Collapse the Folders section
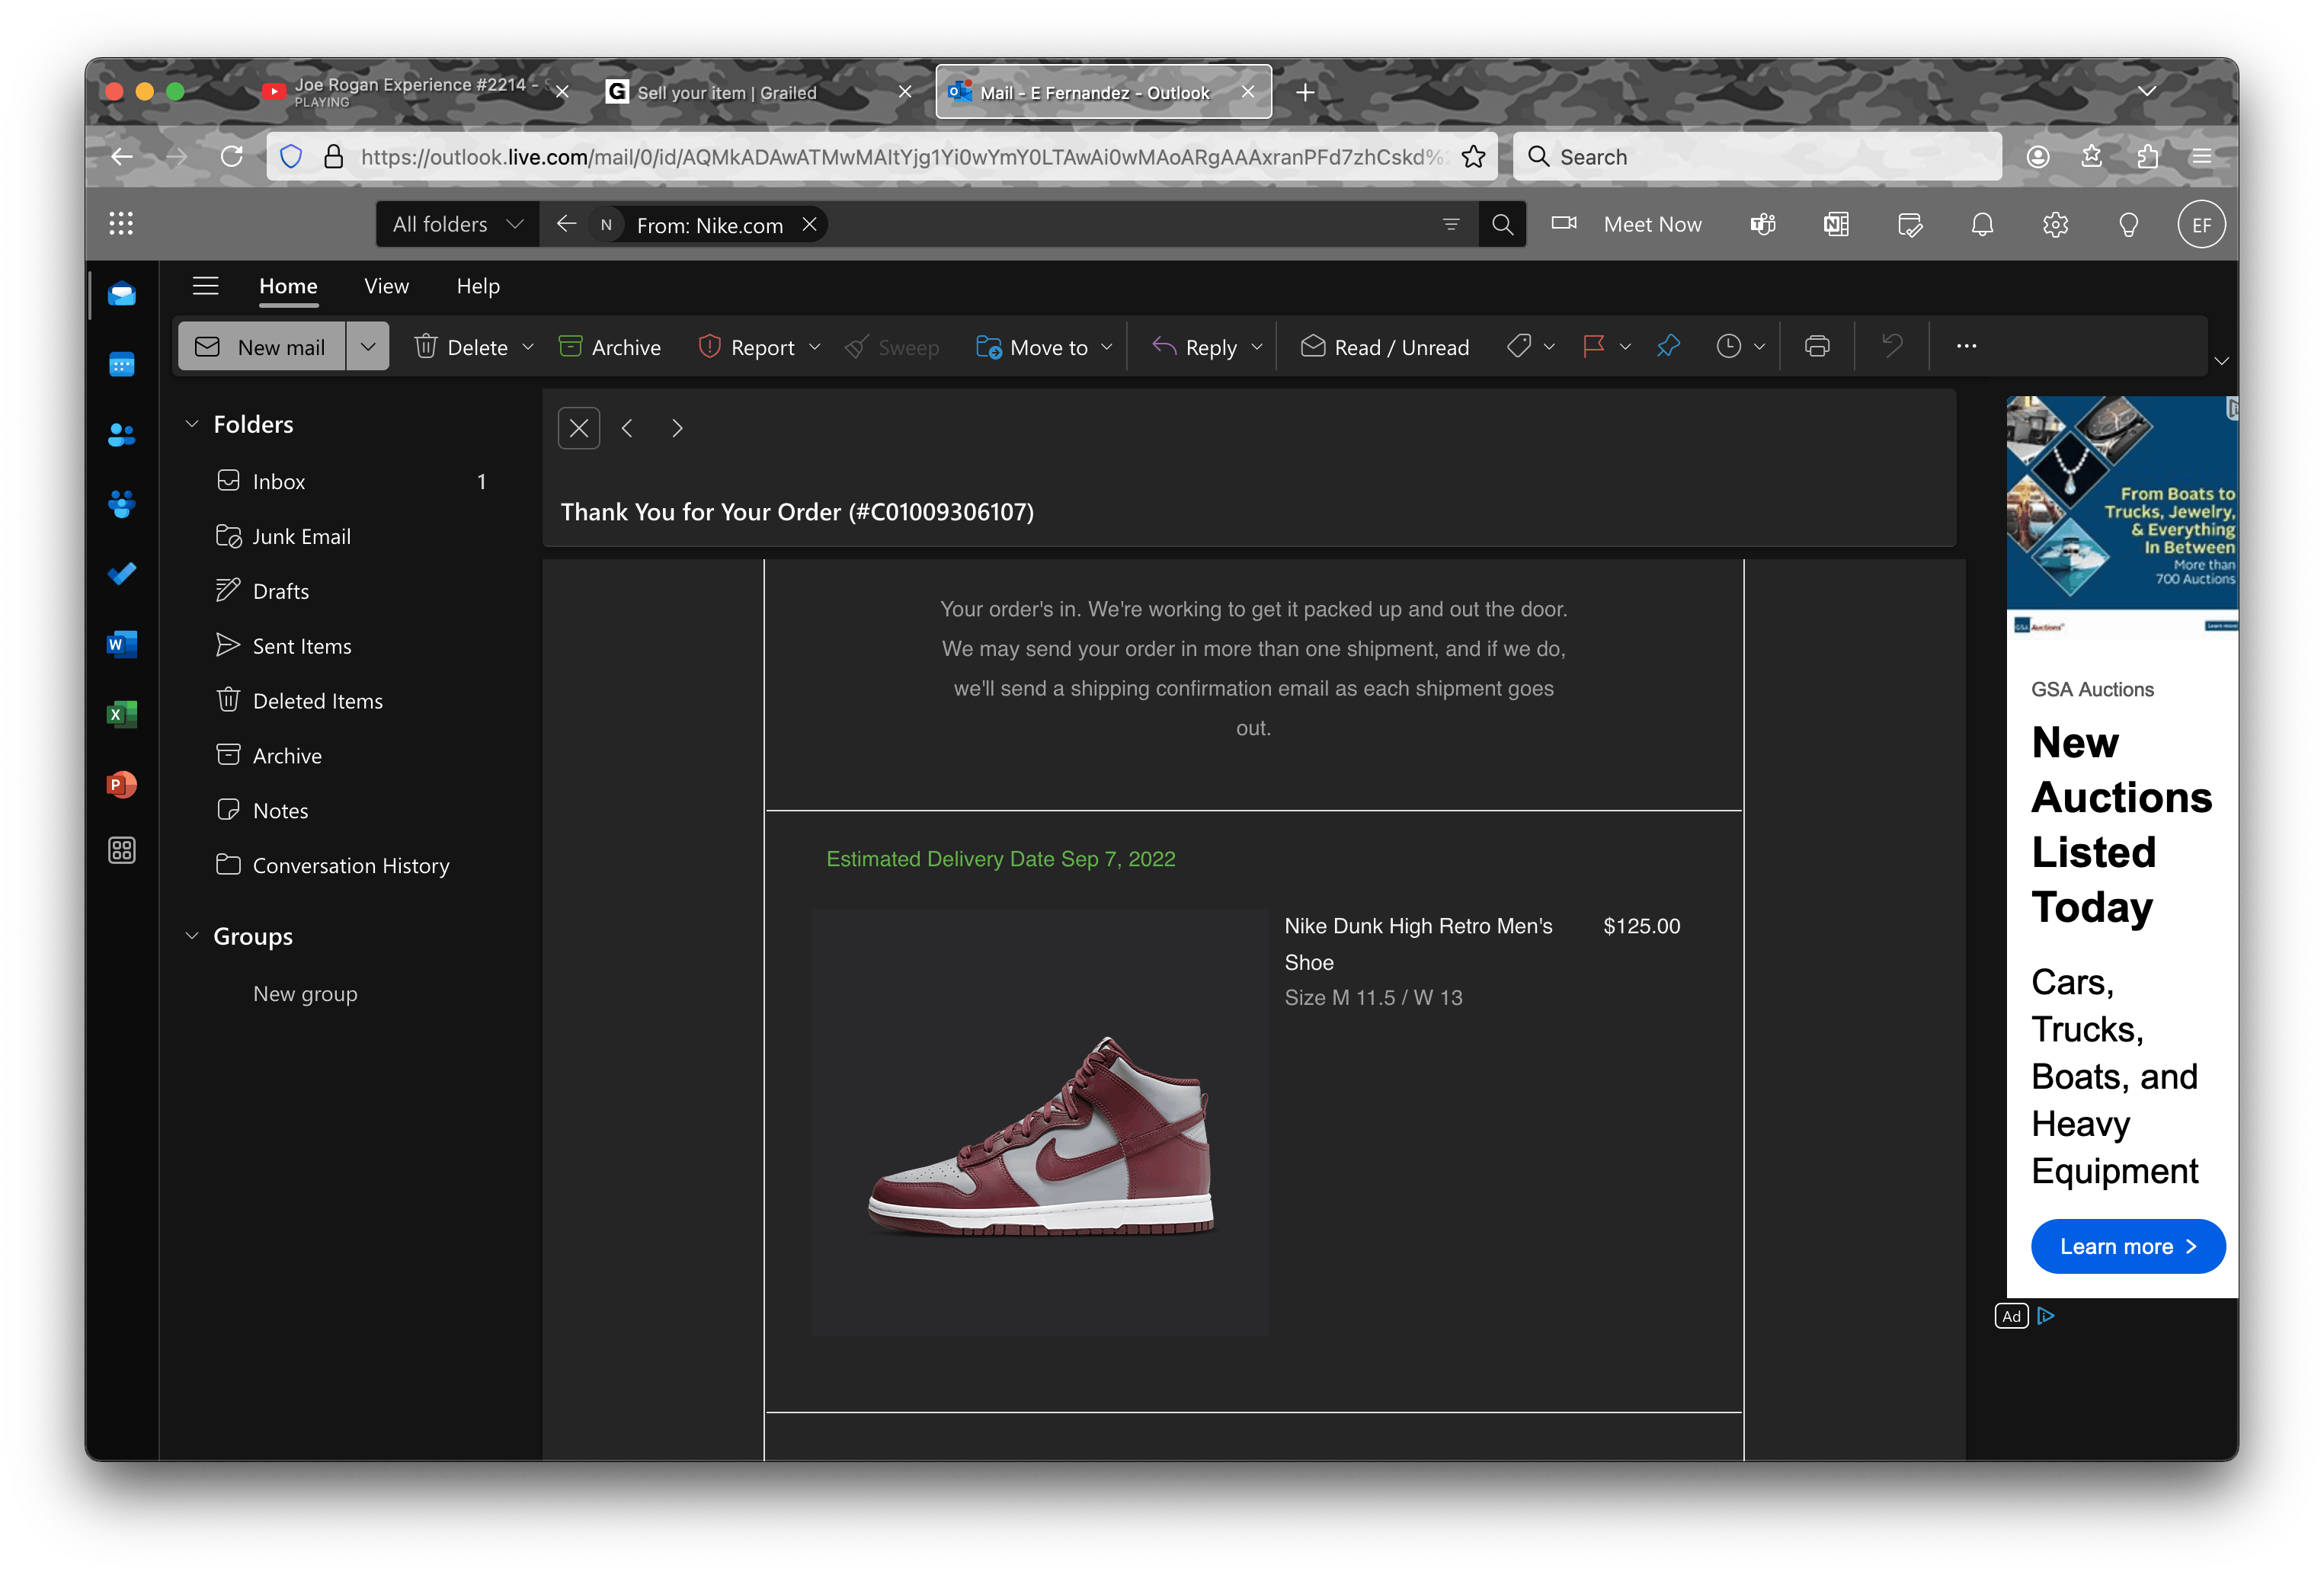This screenshot has height=1574, width=2324. pyautogui.click(x=192, y=425)
